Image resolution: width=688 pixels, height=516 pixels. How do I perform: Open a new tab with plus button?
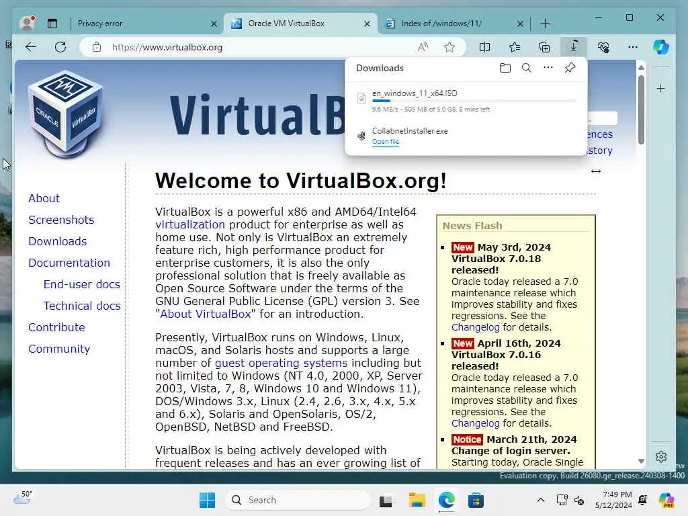coord(545,24)
